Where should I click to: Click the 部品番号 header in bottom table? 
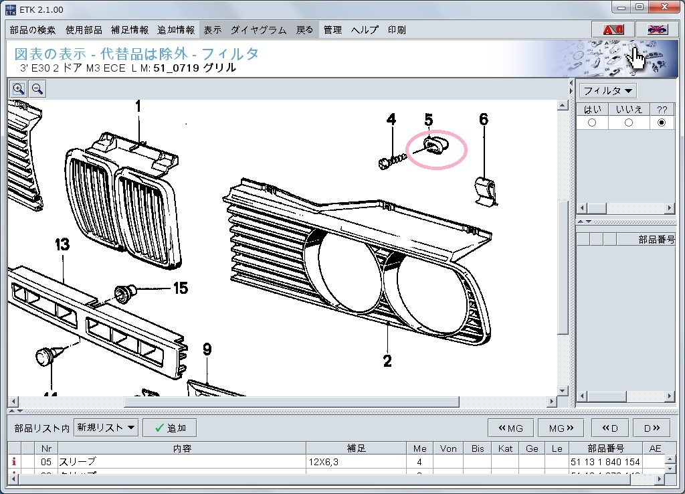(x=605, y=448)
